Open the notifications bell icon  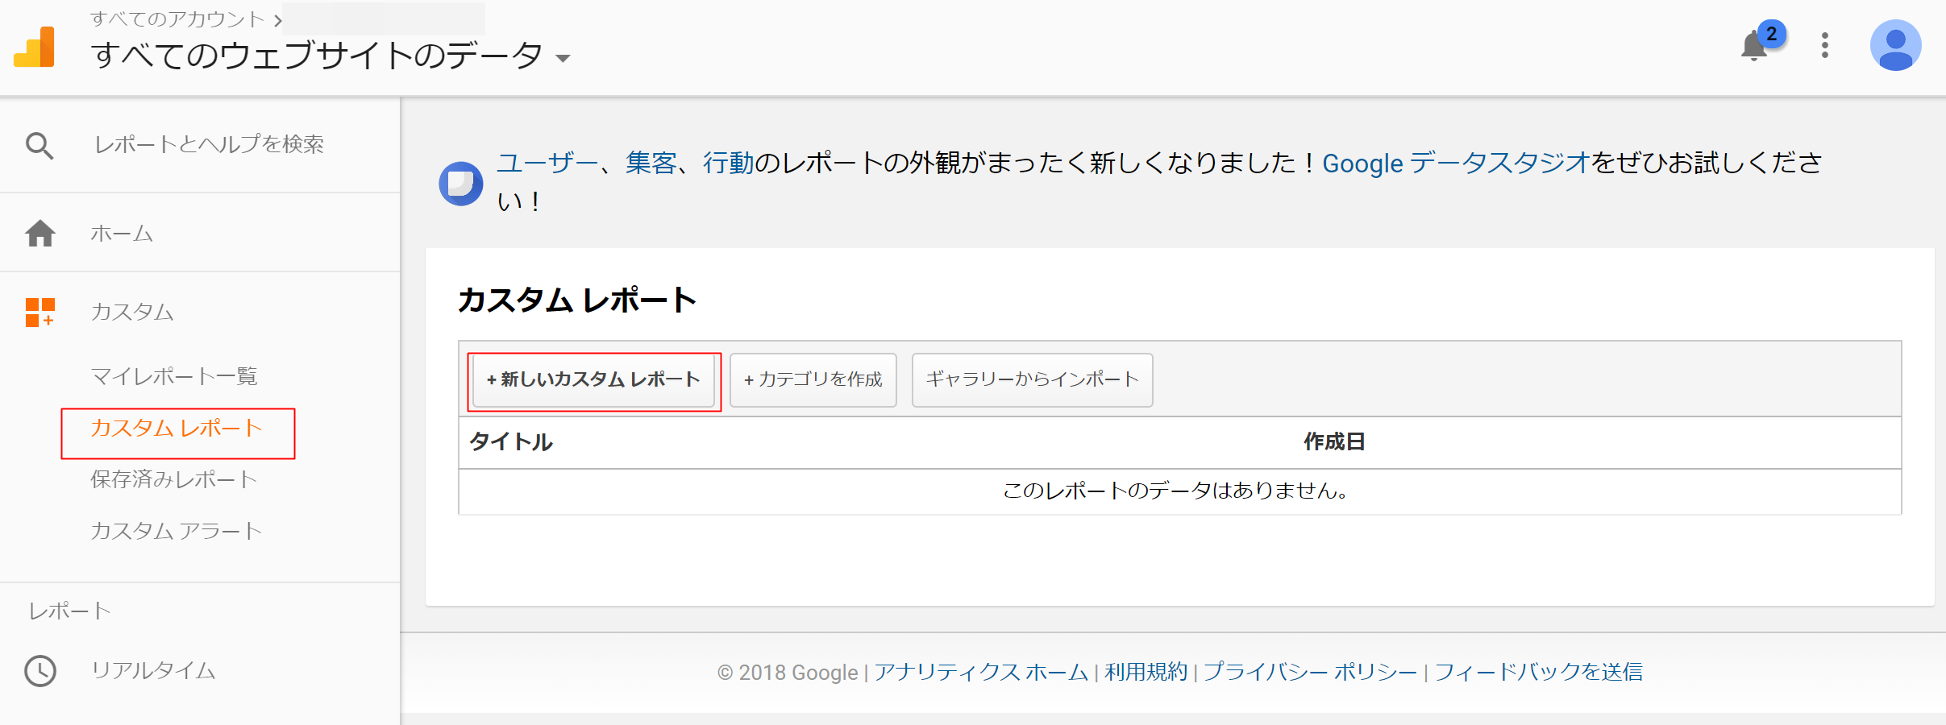click(1754, 45)
